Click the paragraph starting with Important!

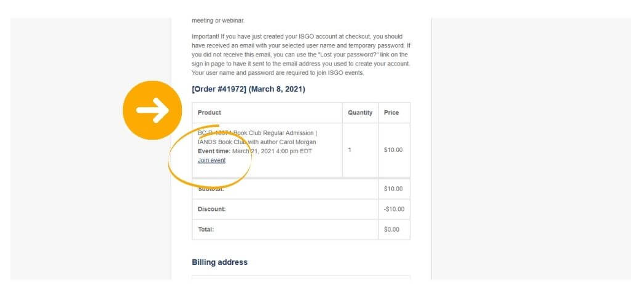click(x=301, y=55)
